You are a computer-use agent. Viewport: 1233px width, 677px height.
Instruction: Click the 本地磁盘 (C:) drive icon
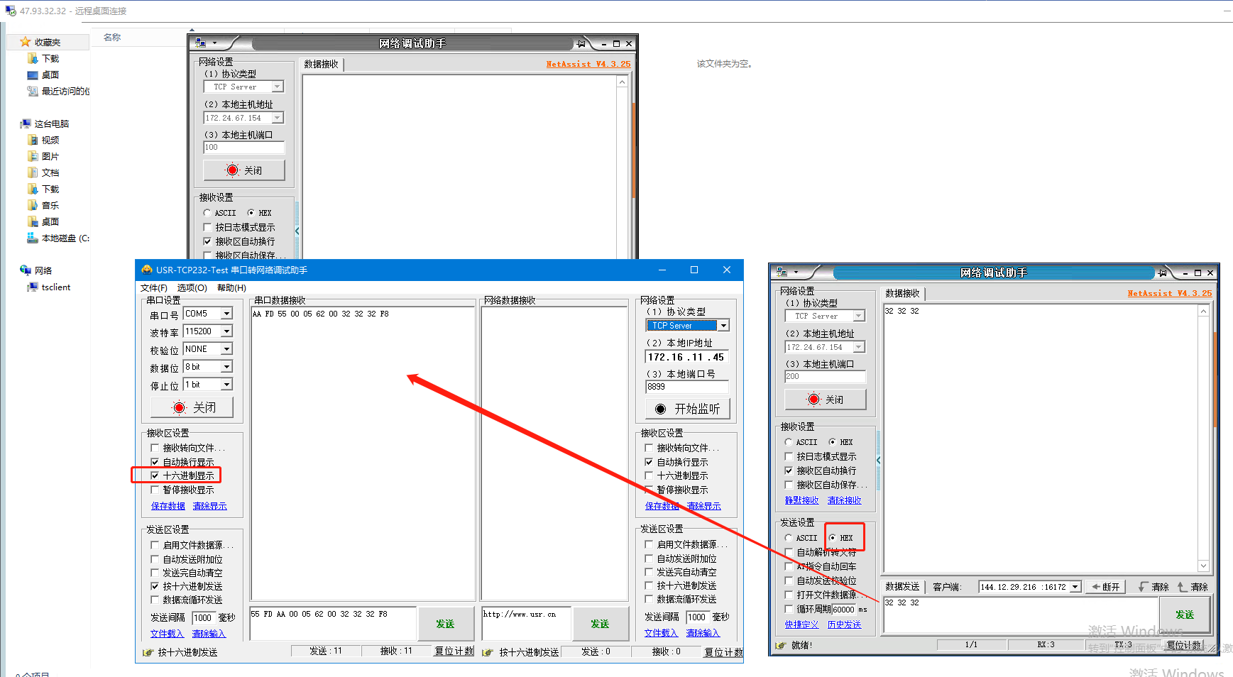[x=32, y=238]
